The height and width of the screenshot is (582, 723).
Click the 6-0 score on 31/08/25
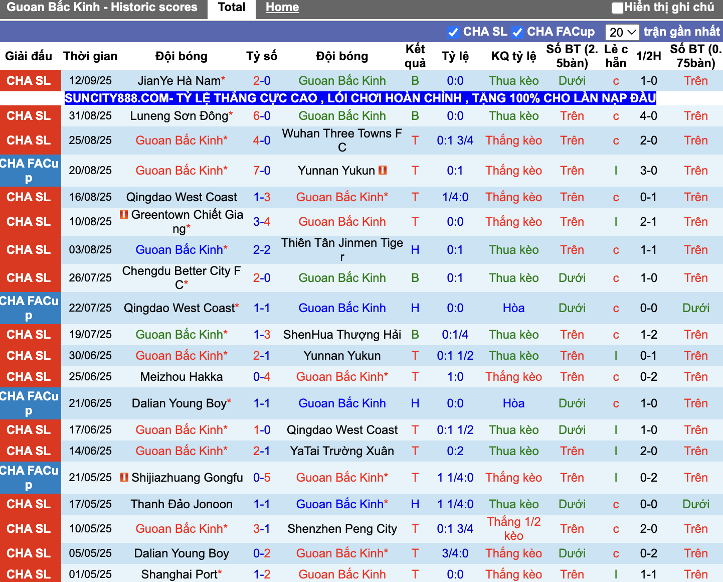(x=262, y=116)
